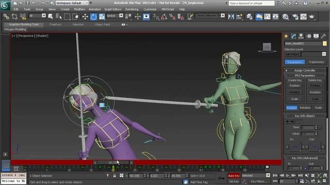Open the Curve Editor icon
This screenshot has height=185, width=330.
(x=267, y=16)
